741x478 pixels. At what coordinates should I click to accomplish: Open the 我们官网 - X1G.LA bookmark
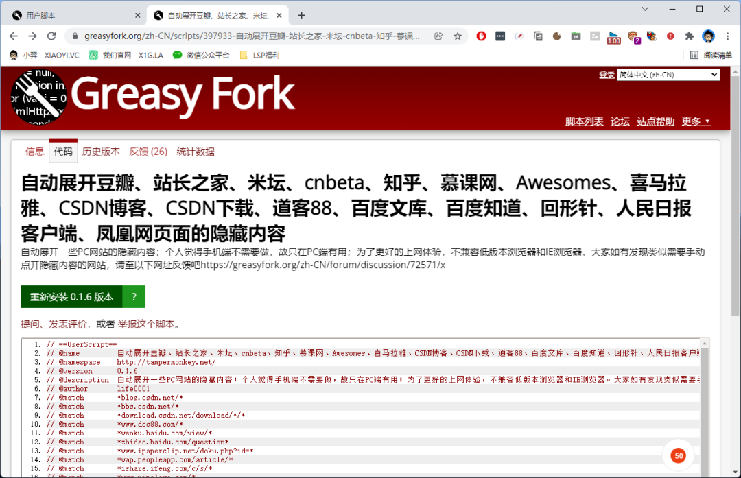pos(126,56)
